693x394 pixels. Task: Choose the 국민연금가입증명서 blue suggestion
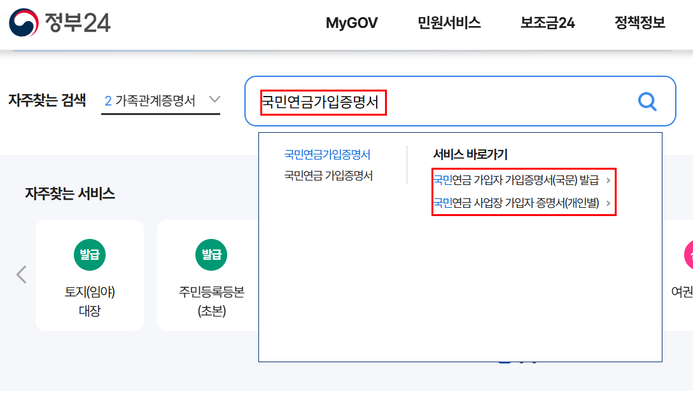(327, 154)
